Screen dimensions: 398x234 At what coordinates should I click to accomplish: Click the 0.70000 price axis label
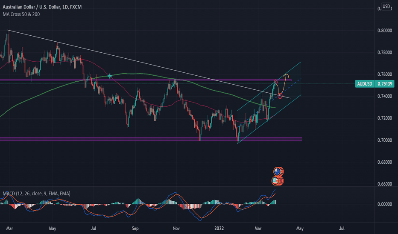click(x=384, y=140)
